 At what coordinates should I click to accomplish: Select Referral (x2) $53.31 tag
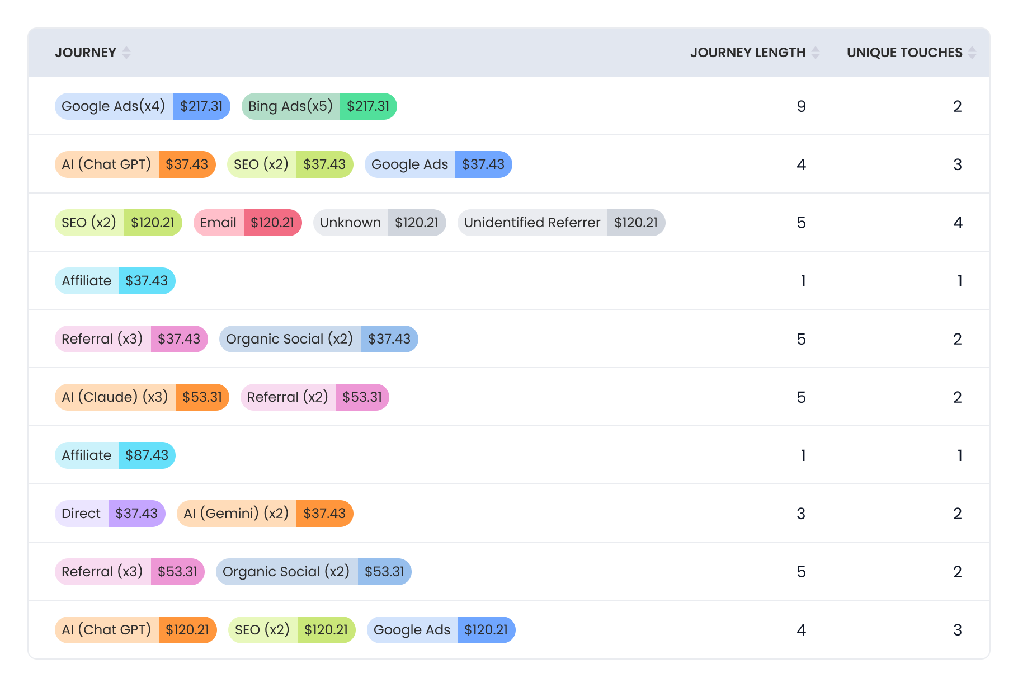tap(315, 397)
